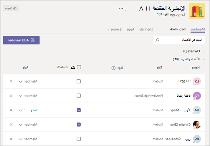This screenshot has width=210, height=146.
Task: Click the name Legg GU
Action: coord(185,81)
